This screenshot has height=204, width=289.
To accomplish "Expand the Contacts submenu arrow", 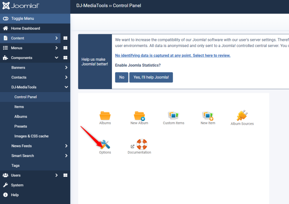I will point(66,77).
